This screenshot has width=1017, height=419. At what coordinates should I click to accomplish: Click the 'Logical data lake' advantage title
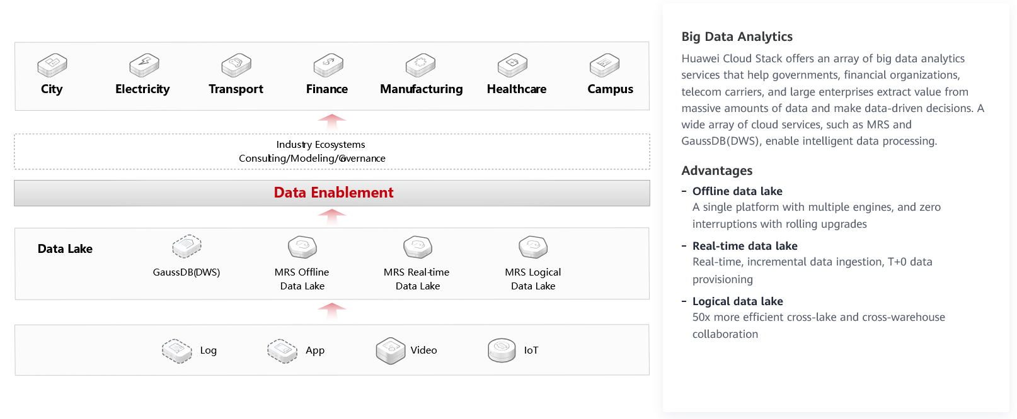738,301
